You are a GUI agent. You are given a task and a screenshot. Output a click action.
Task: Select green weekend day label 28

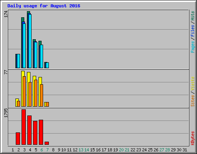pyautogui.click(x=167, y=150)
